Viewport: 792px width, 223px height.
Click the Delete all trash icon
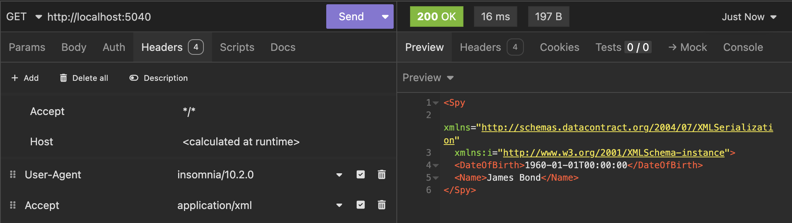pos(64,78)
